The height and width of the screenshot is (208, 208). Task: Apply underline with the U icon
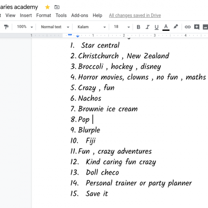pos(156,27)
